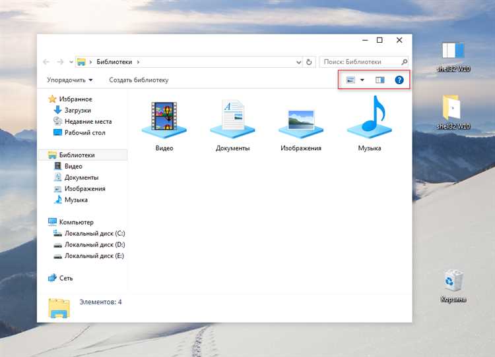Click the Сеть network icon in sidebar
This screenshot has height=357, width=495.
click(x=52, y=278)
